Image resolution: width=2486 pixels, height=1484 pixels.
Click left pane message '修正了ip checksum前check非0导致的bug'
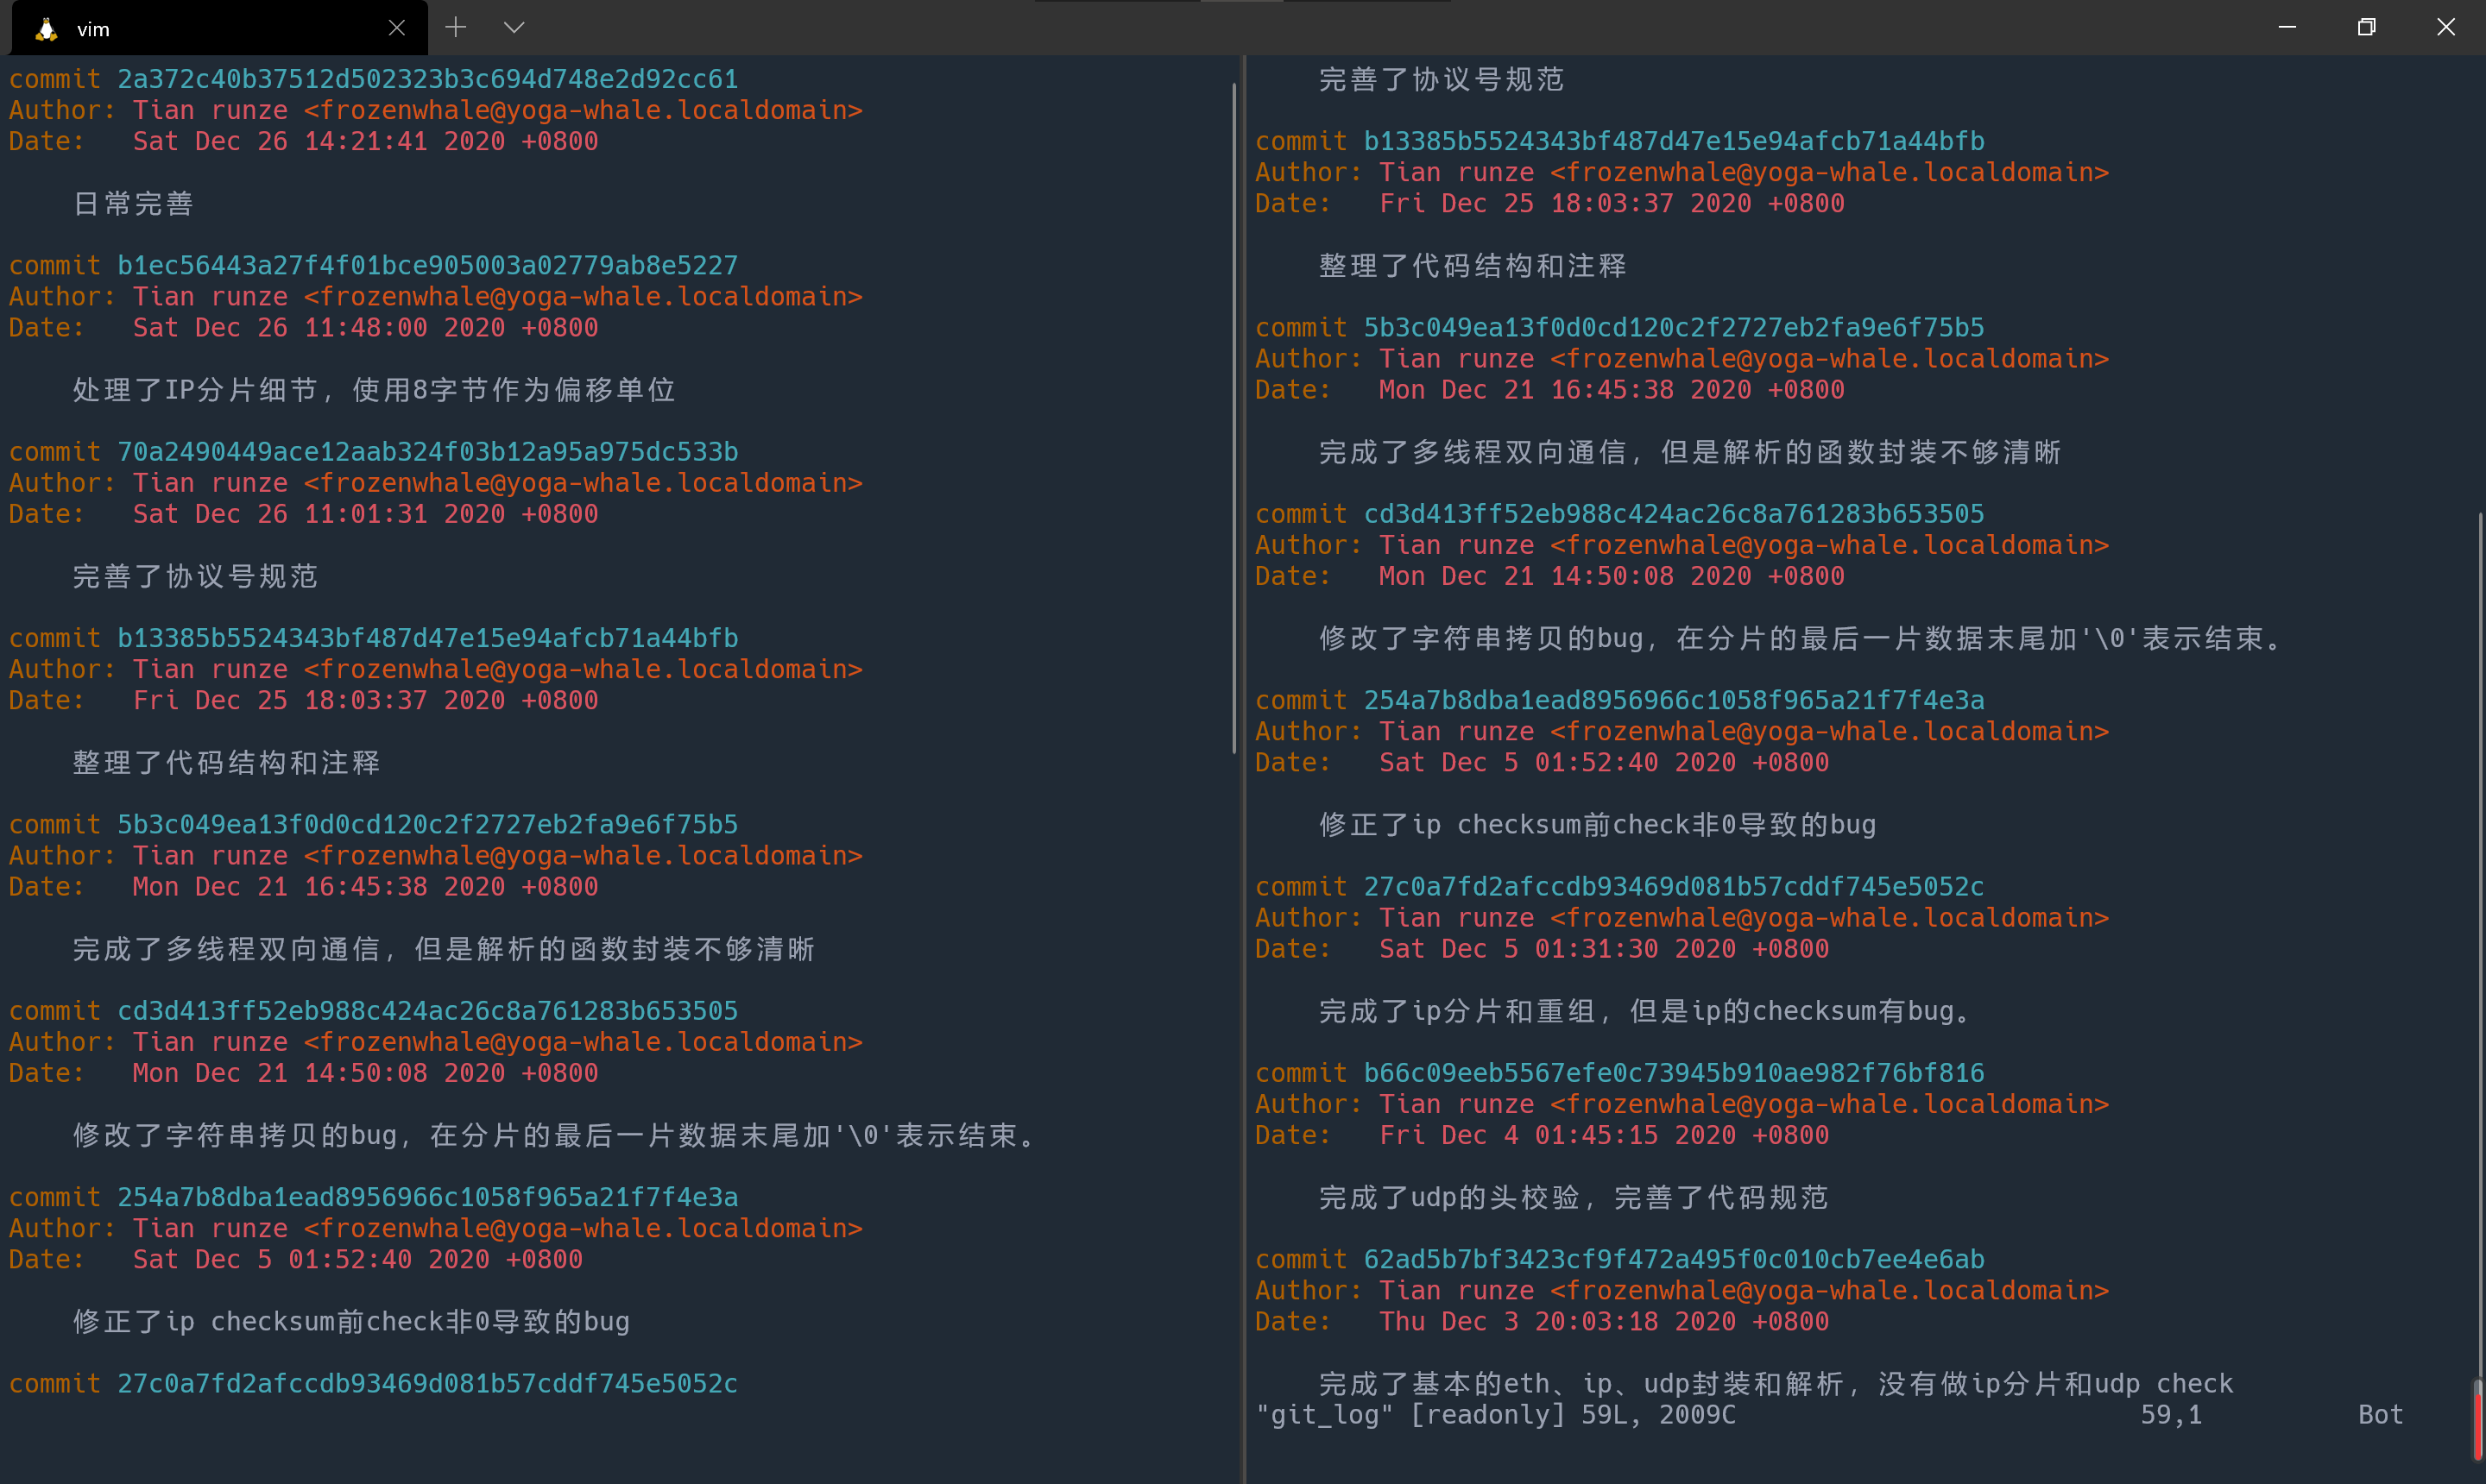click(351, 1322)
